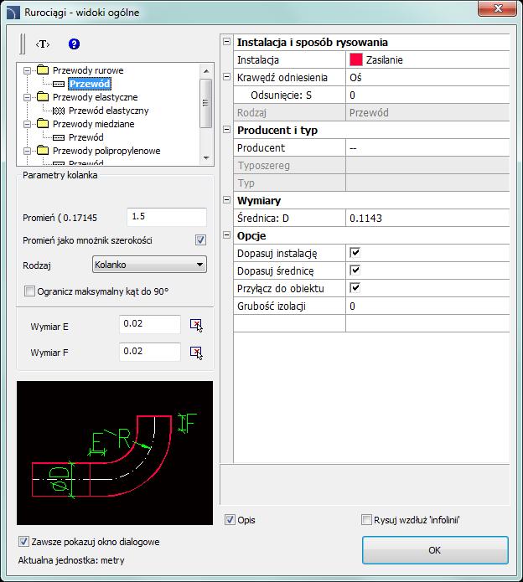The image size is (523, 582).
Task: Click the Promień input field with 1.5
Action: click(167, 217)
